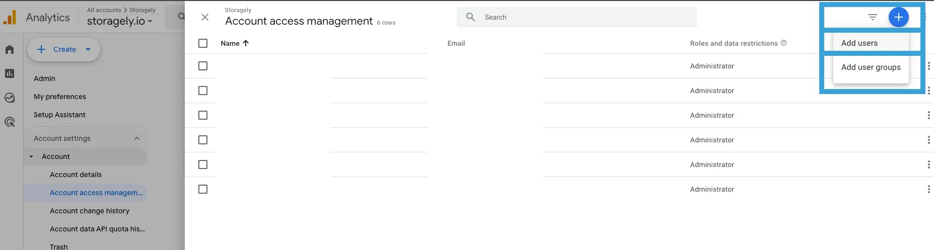Click the help icon beside Roles and data restrictions
Screen dimensions: 934x250
tap(783, 43)
